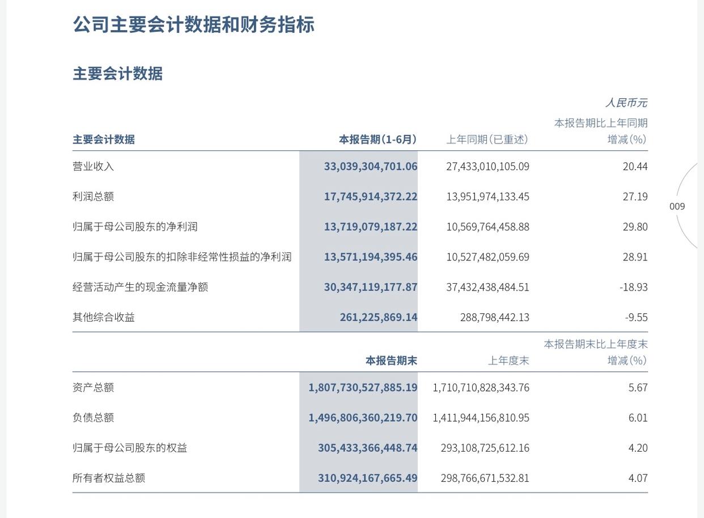Image resolution: width=704 pixels, height=518 pixels.
Task: Click the 其他综合收益 value 261,225,869.14
Action: click(378, 317)
